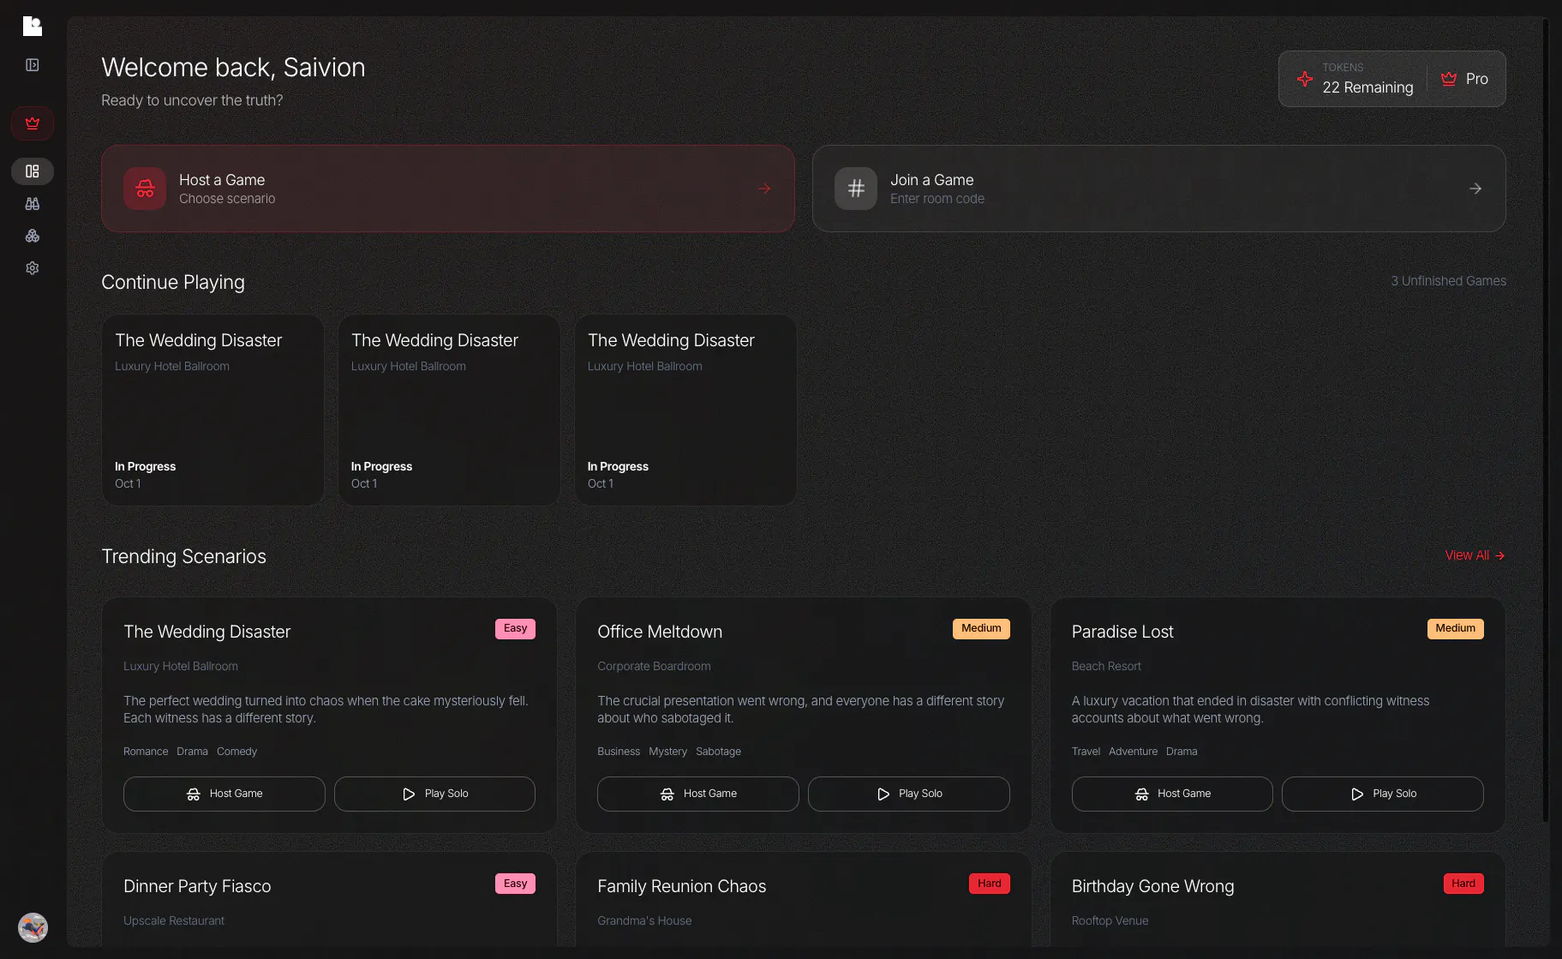Click the app logo in the sidebar
This screenshot has height=959, width=1562.
coord(32,26)
